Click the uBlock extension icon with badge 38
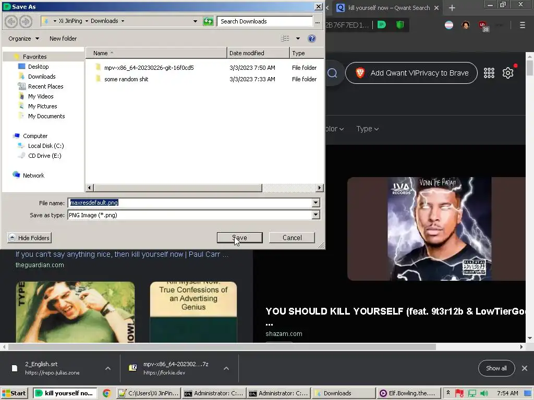The width and height of the screenshot is (534, 400). pyautogui.click(x=483, y=26)
